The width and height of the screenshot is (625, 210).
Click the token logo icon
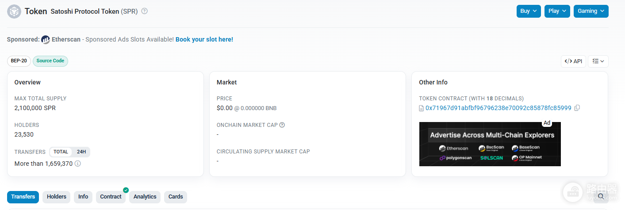pyautogui.click(x=14, y=11)
